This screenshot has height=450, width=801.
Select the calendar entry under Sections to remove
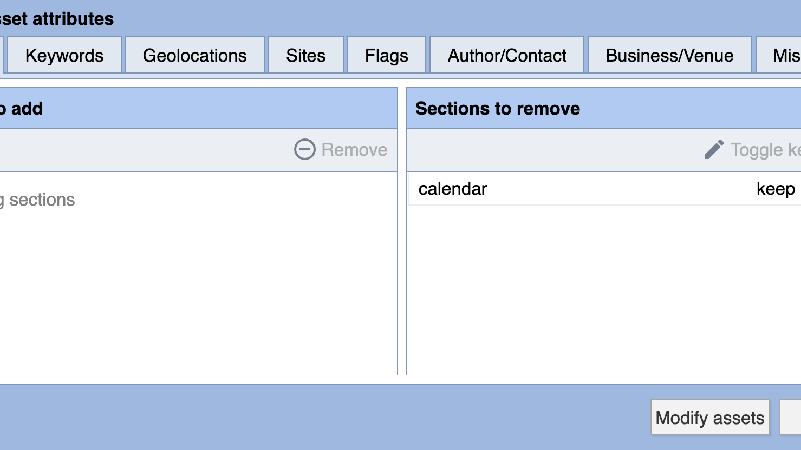[x=453, y=189]
